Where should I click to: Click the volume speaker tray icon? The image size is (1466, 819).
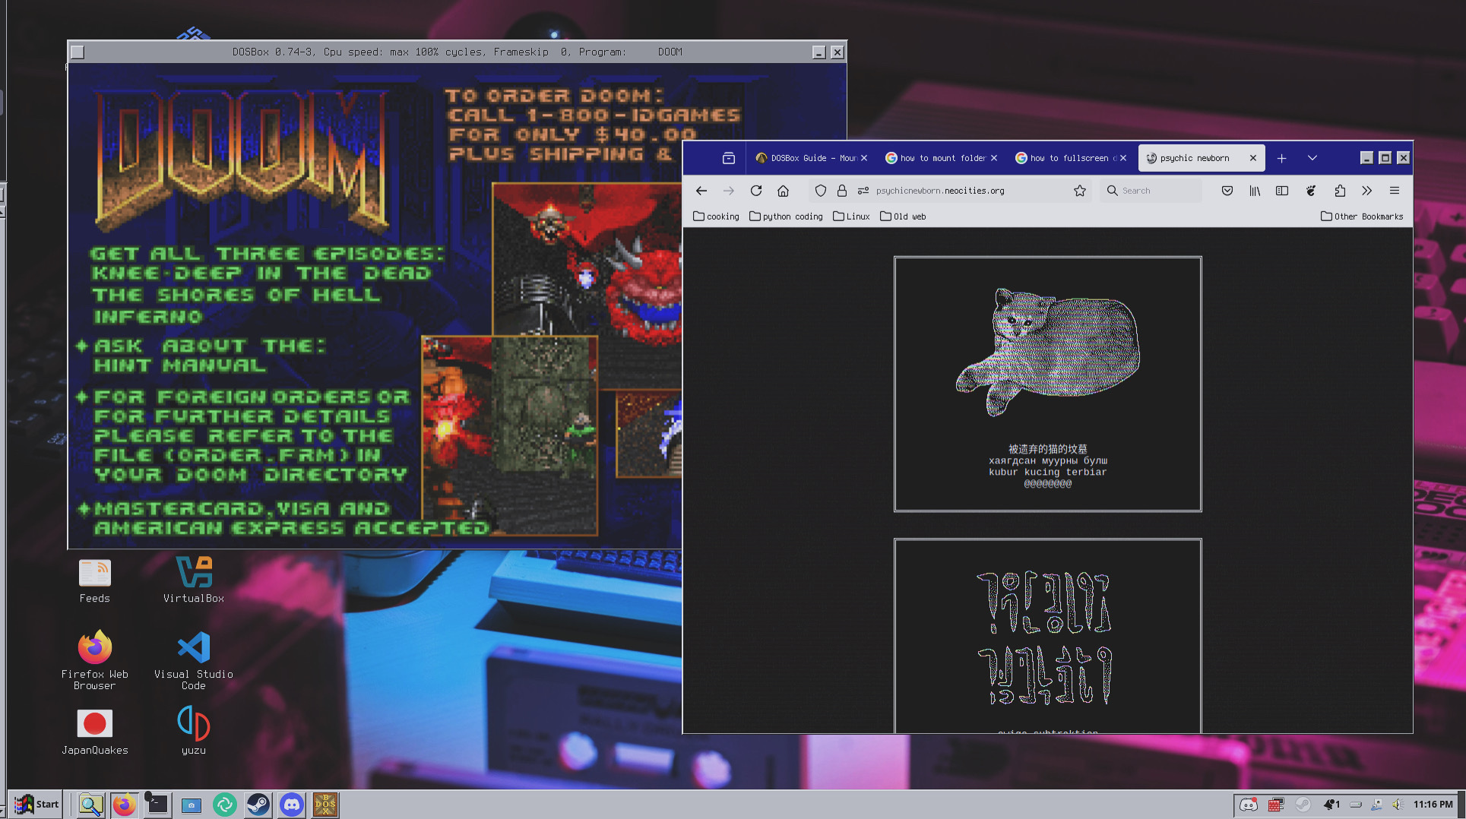coord(1398,805)
